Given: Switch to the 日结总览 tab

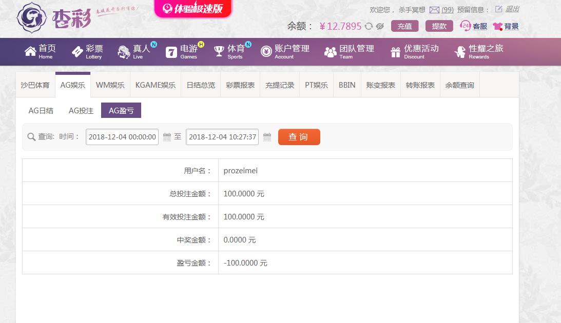Looking at the screenshot, I should (x=201, y=85).
